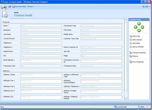152x110 pixels.
Task: Click the Remove icon in Common Tasks
Action: pyautogui.click(x=131, y=56)
